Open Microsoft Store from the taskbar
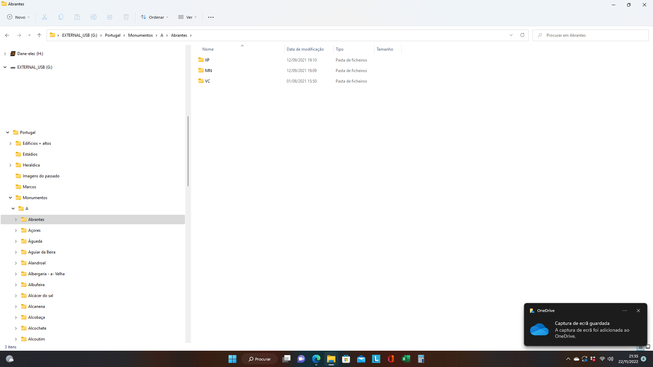 click(346, 359)
